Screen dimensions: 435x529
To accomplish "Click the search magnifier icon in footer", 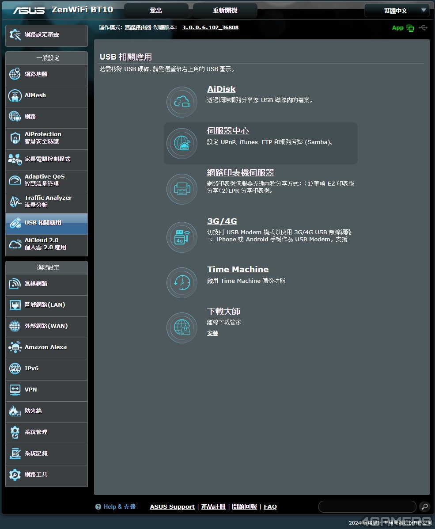I will (x=424, y=506).
